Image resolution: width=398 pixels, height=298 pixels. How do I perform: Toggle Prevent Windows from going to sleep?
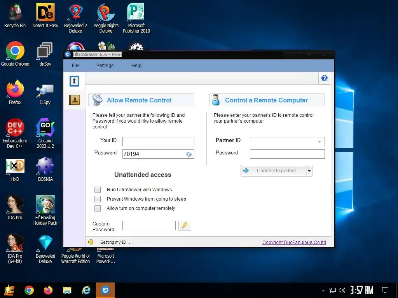[x=98, y=199]
